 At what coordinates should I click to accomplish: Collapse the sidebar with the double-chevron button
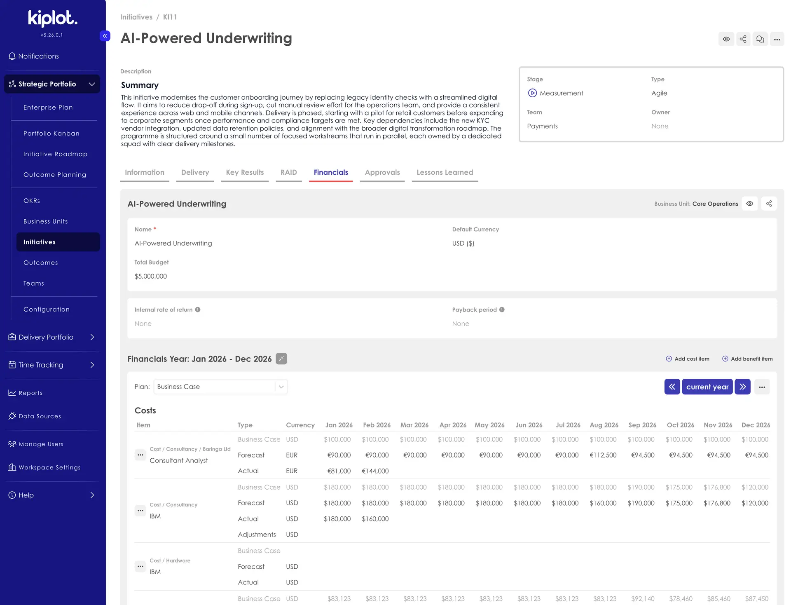(x=105, y=36)
